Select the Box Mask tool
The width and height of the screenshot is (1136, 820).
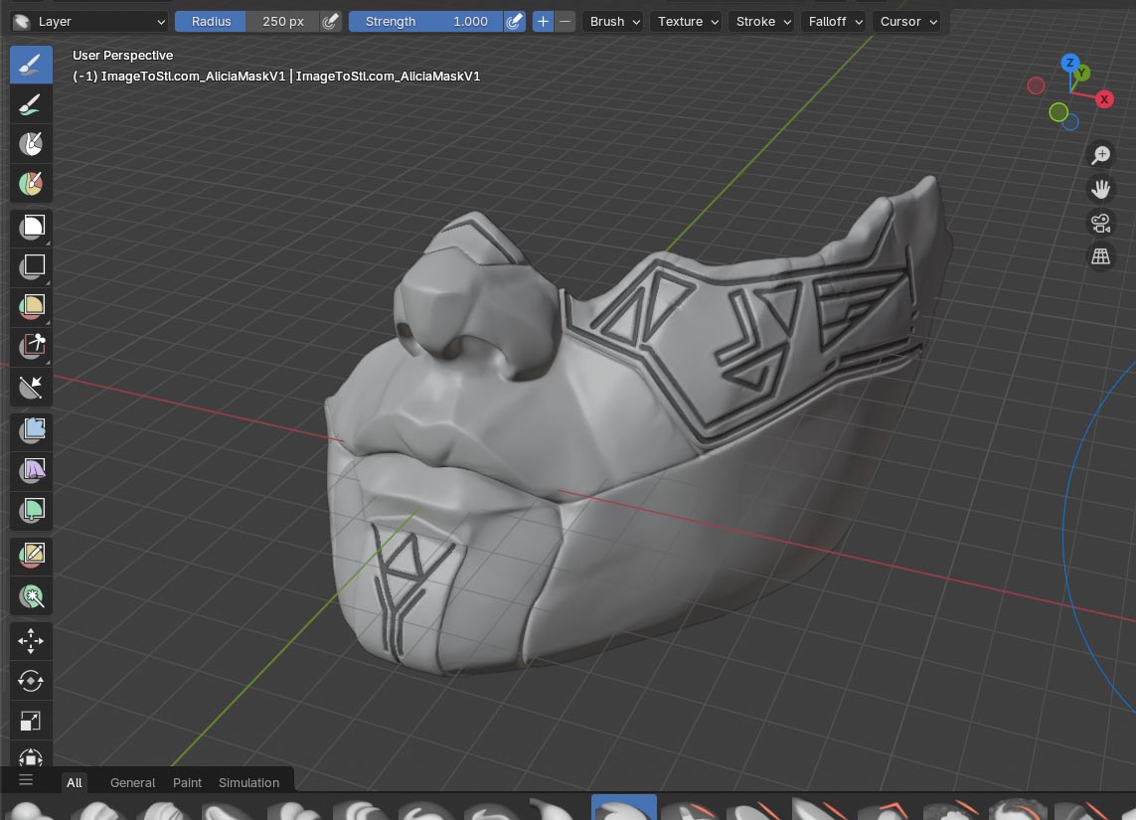[x=31, y=226]
